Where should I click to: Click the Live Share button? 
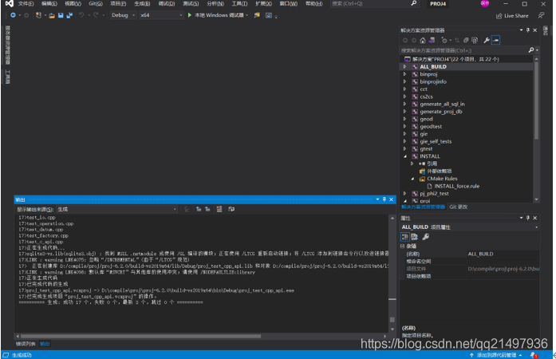(x=512, y=16)
